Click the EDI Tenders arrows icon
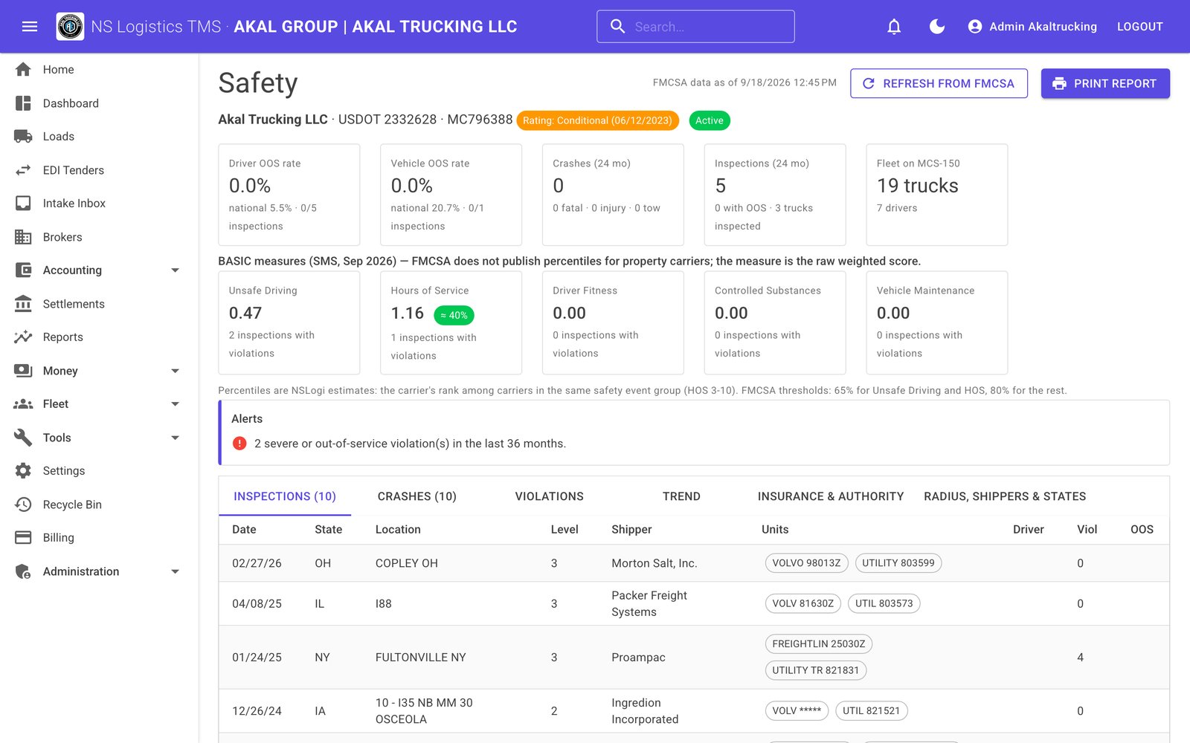Viewport: 1190px width, 743px height. click(23, 170)
